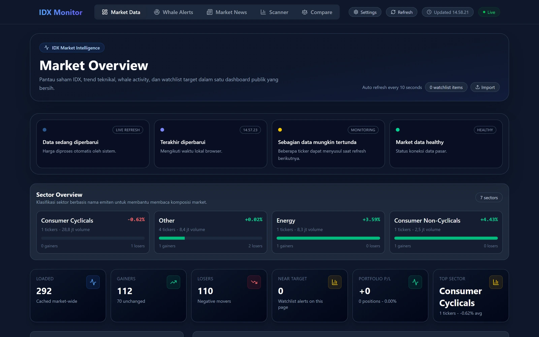The width and height of the screenshot is (539, 337).
Task: Click the bar chart icon on TOP SECTOR card
Action: pyautogui.click(x=496, y=282)
